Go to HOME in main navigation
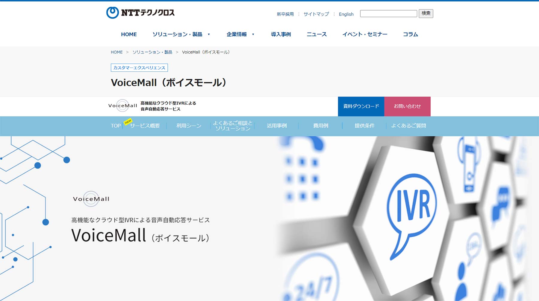 point(129,34)
